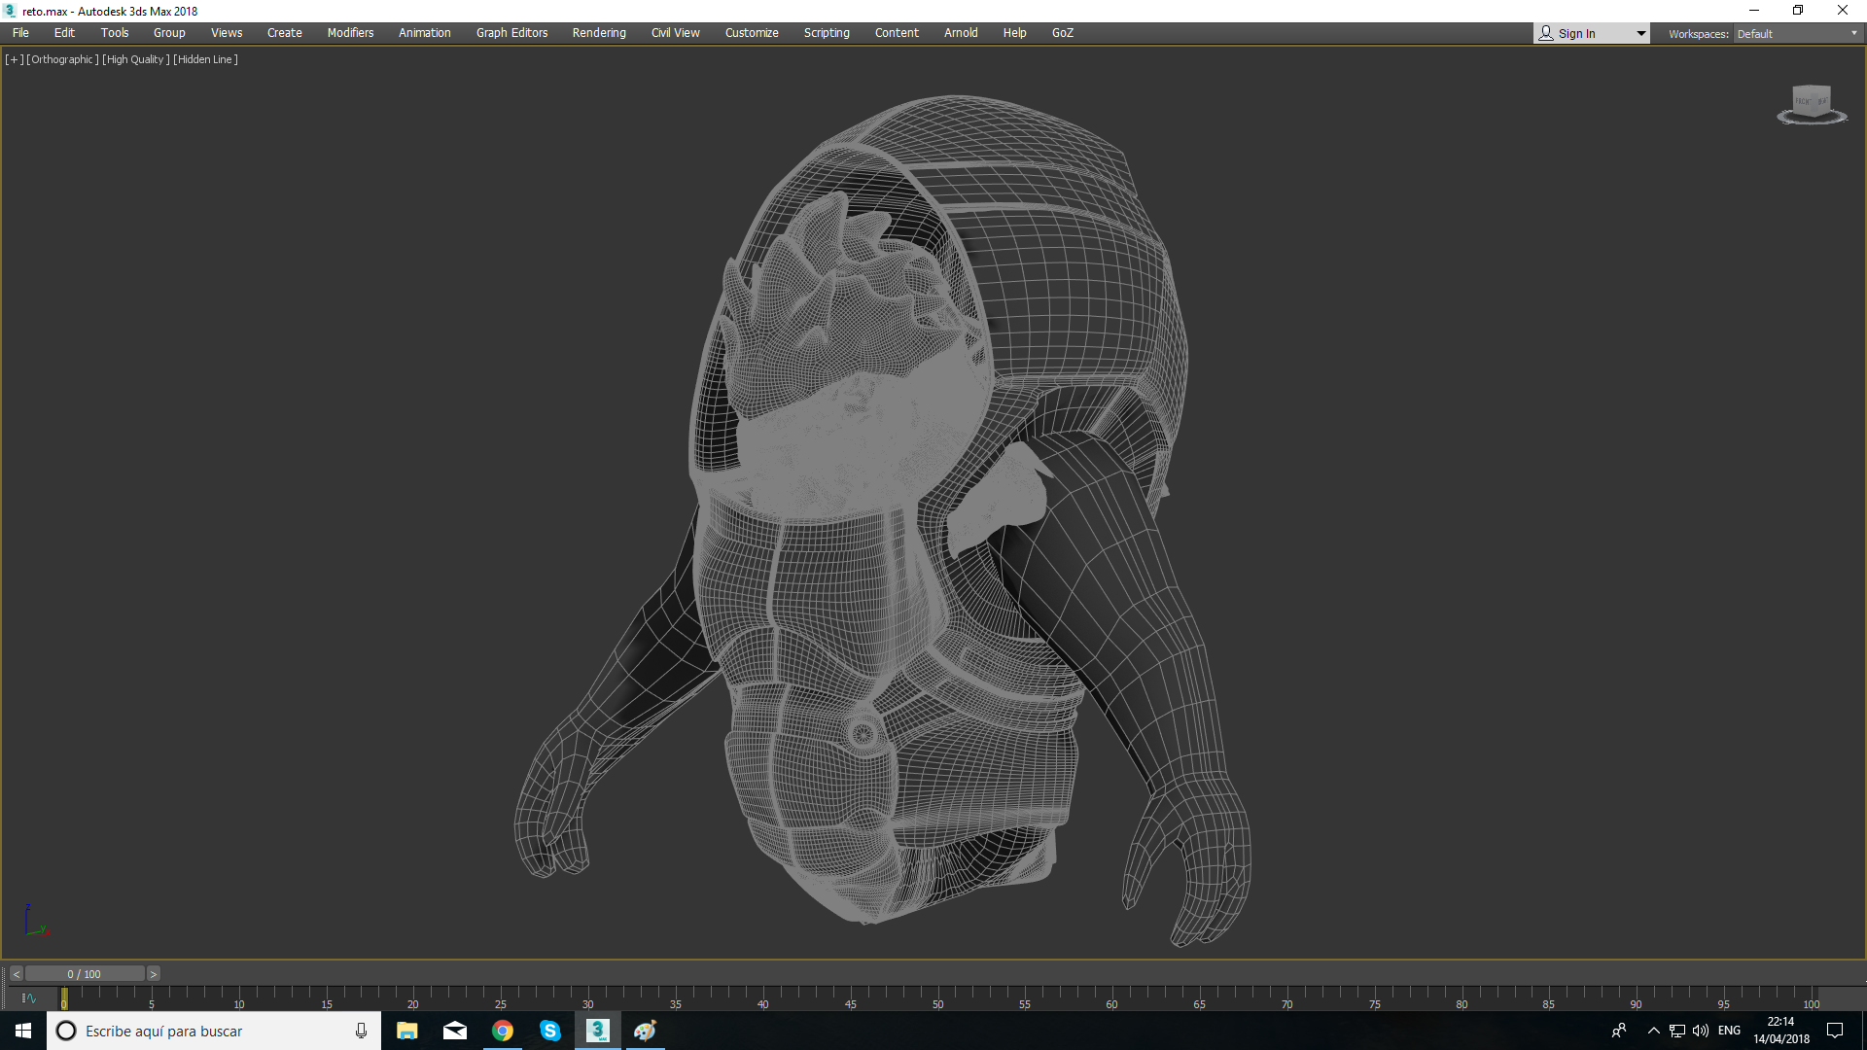The height and width of the screenshot is (1050, 1867).
Task: Go to the next frame arrow
Action: (x=153, y=974)
